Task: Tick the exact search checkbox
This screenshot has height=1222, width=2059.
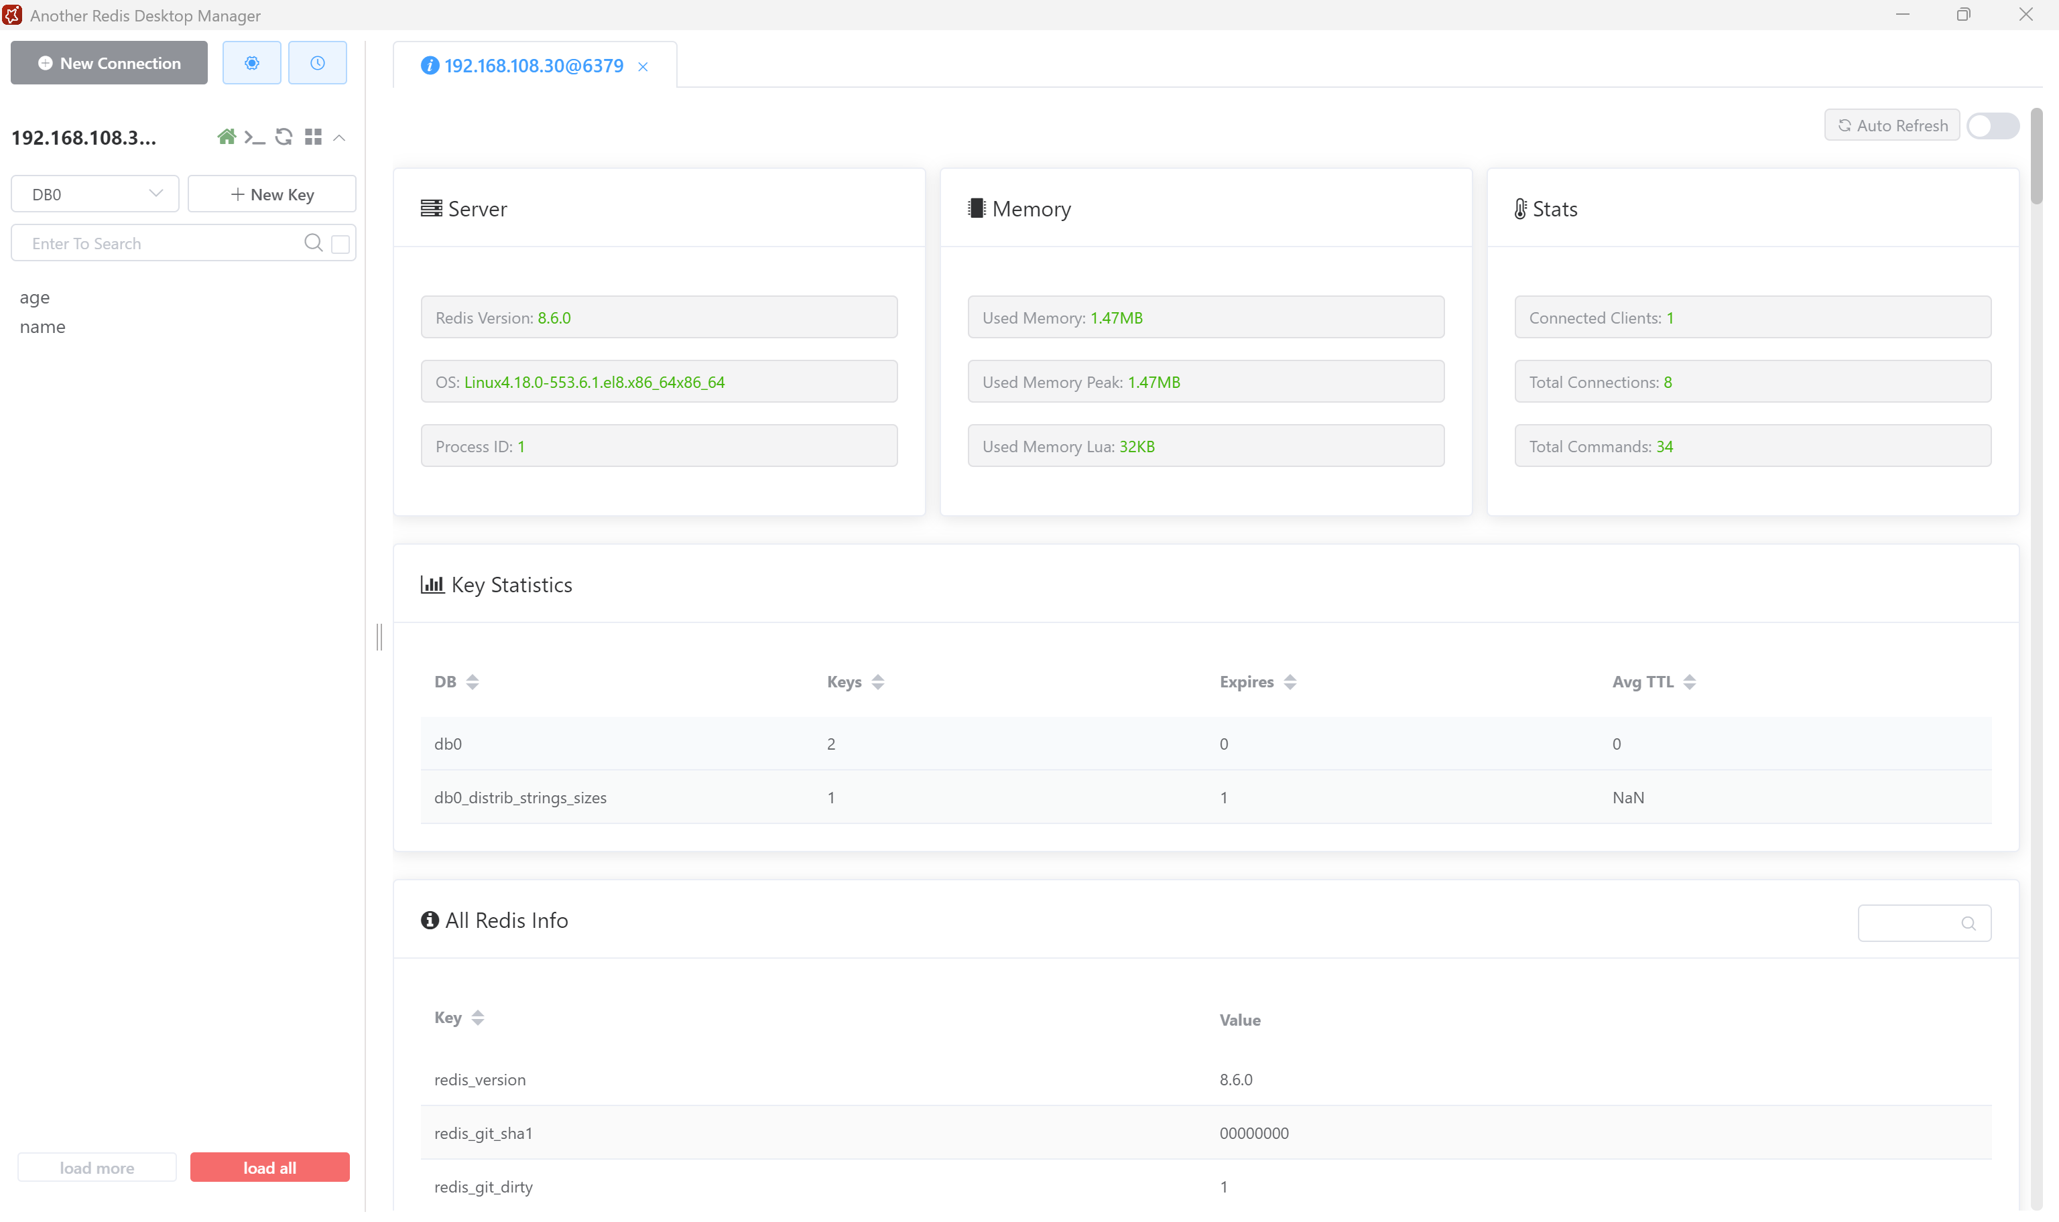Action: coord(340,244)
